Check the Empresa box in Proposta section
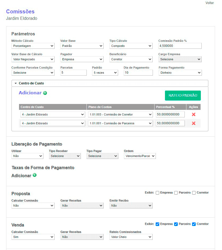This screenshot has height=250, width=222. click(157, 193)
